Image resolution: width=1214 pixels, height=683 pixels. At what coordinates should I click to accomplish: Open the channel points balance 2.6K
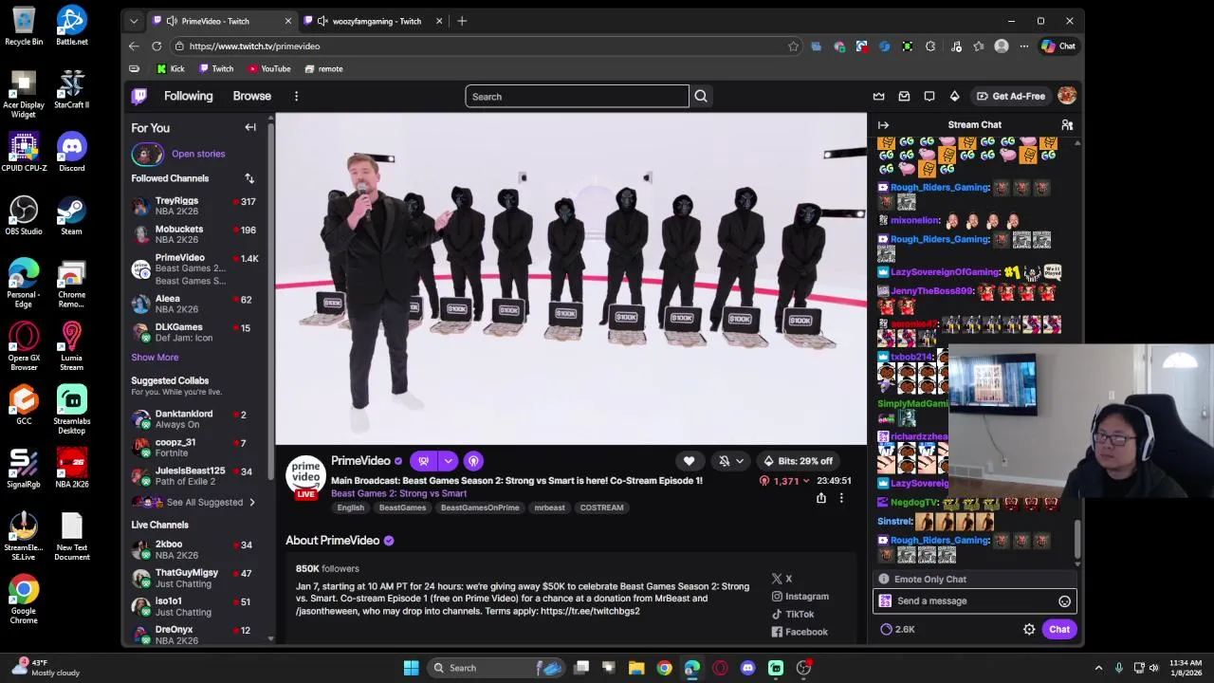pyautogui.click(x=898, y=629)
